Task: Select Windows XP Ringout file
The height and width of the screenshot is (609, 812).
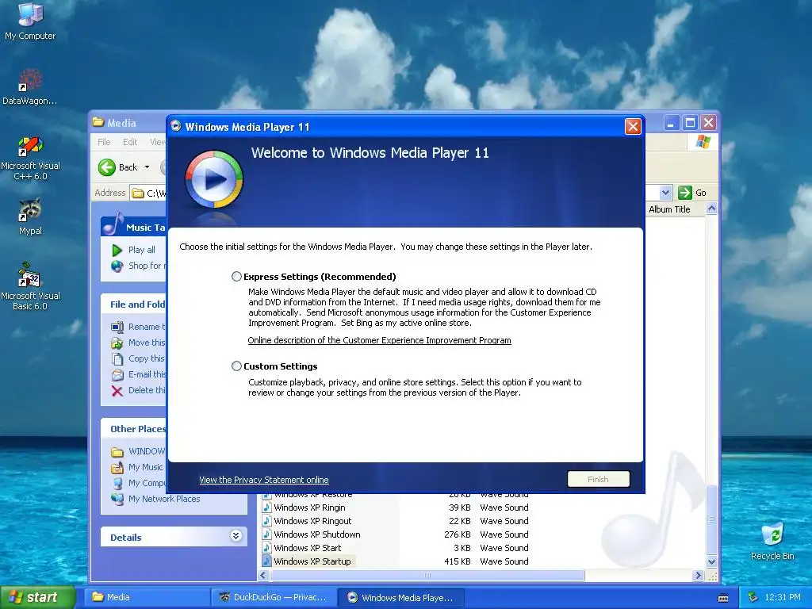Action: (312, 521)
